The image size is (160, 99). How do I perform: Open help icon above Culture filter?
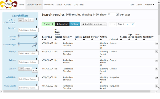point(36,59)
